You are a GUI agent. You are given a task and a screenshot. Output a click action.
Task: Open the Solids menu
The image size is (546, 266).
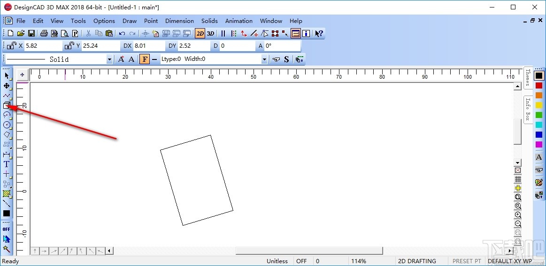(x=209, y=21)
